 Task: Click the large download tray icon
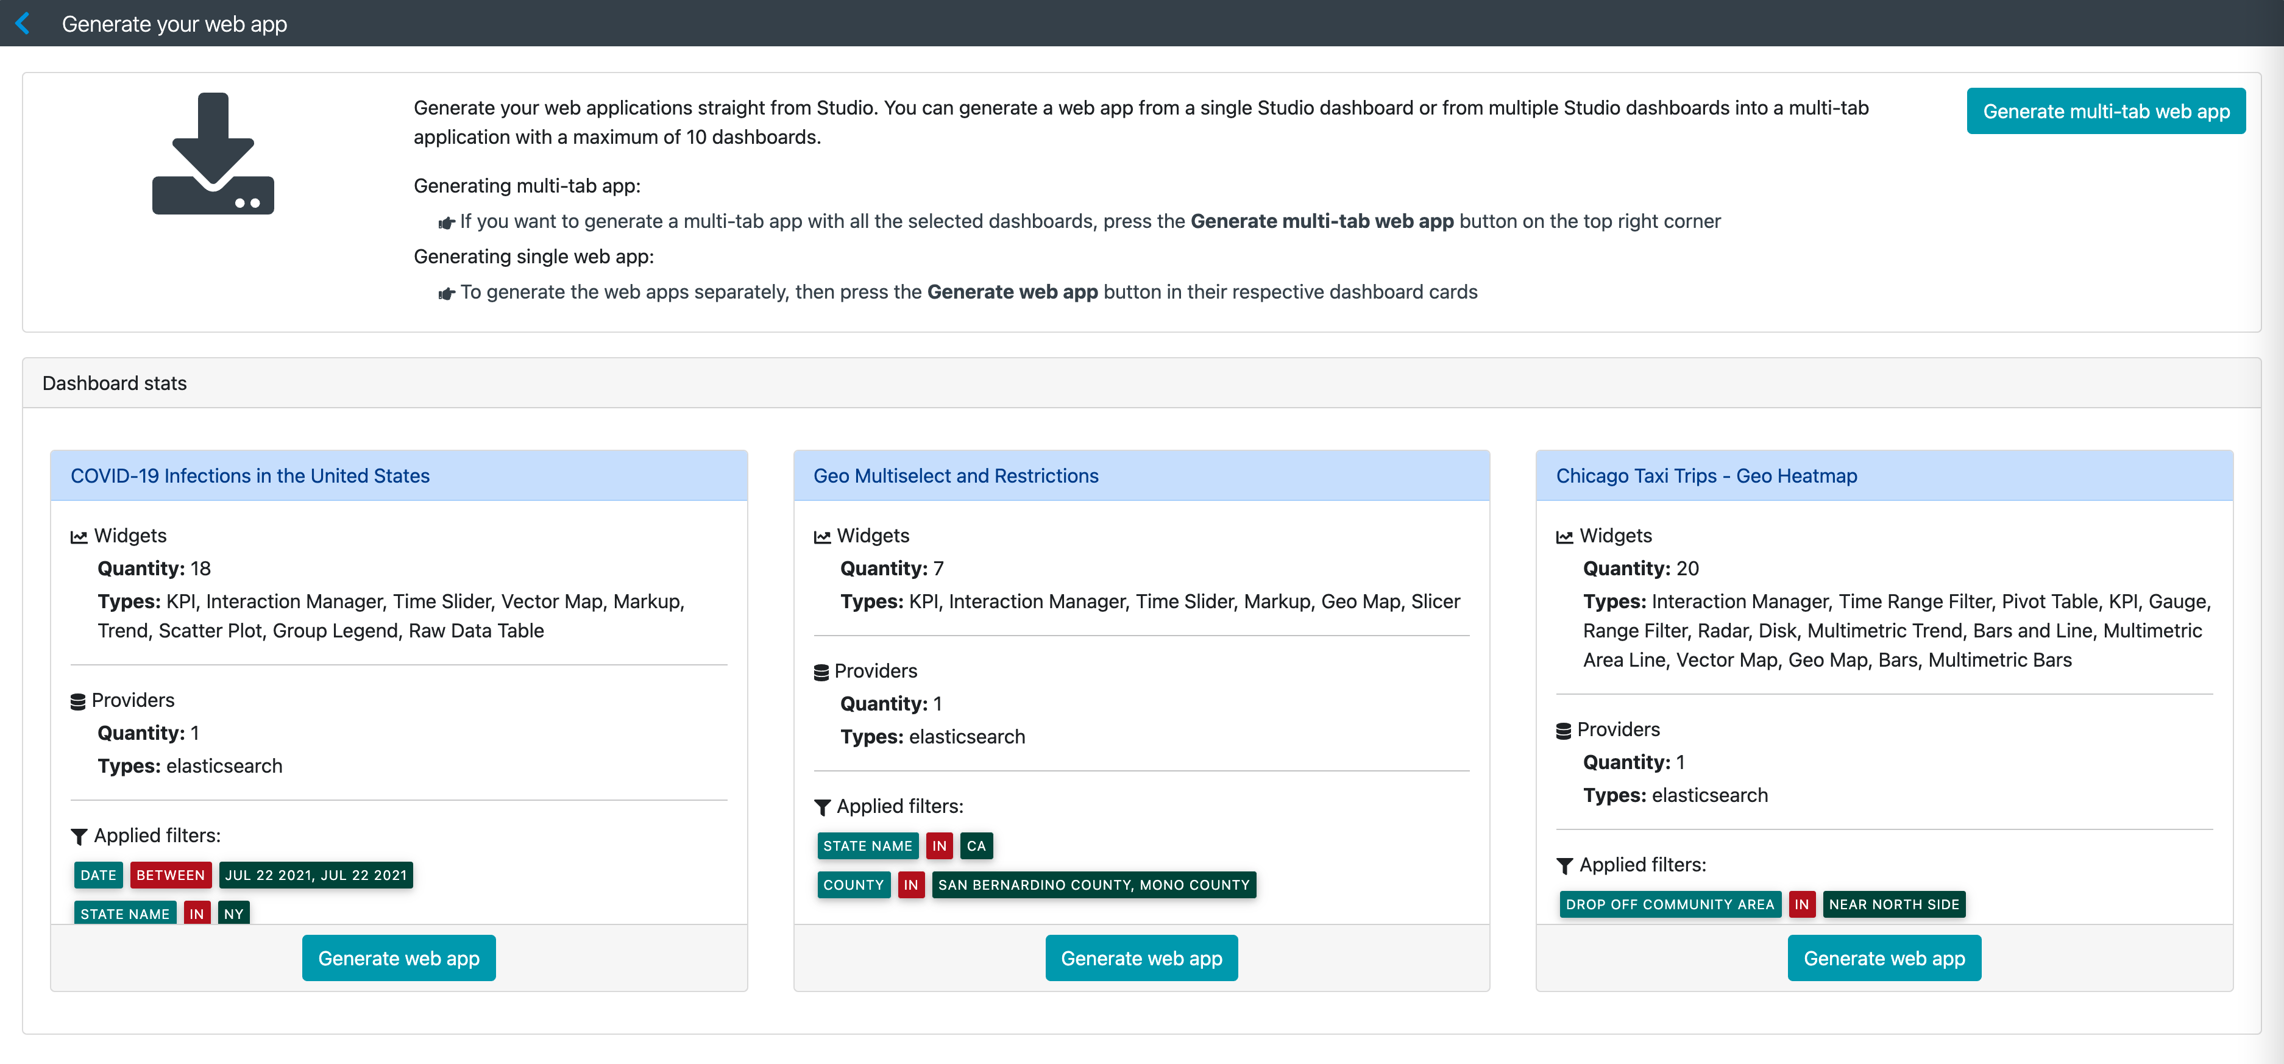[x=213, y=154]
